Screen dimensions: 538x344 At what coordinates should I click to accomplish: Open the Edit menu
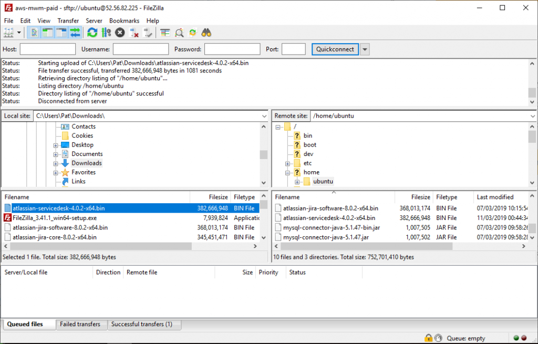point(25,20)
